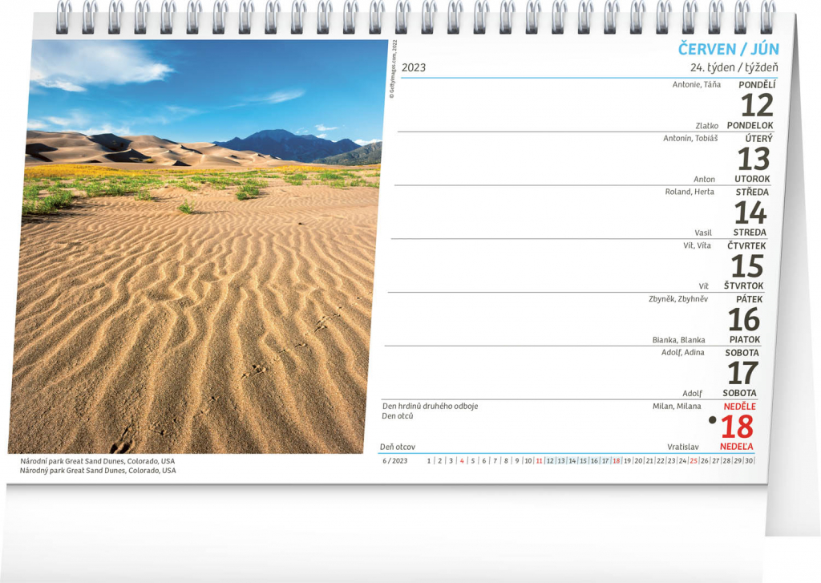
Task: Click the name day 'Zlatko'
Action: 707,126
